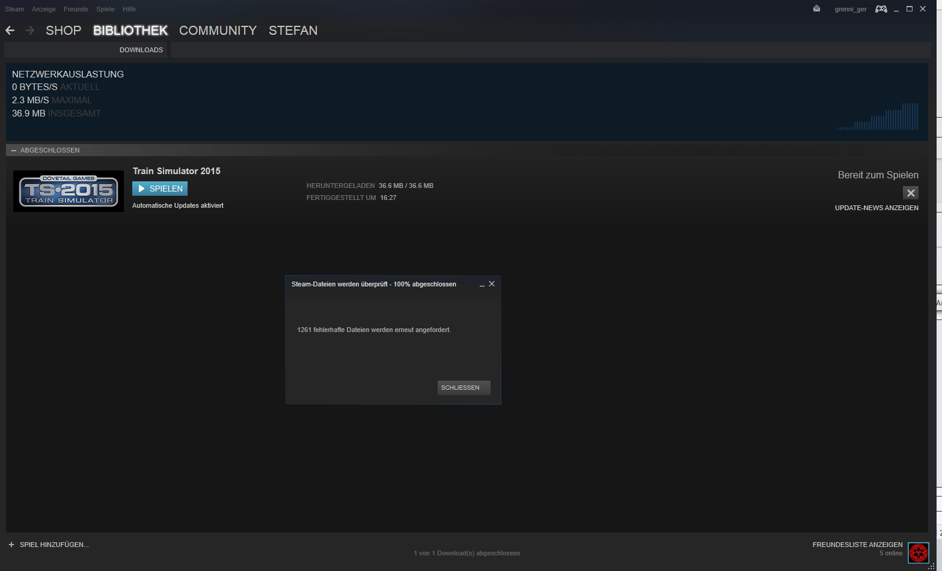Go forward with the right arrow
Screen dimensions: 942x571
coord(29,30)
